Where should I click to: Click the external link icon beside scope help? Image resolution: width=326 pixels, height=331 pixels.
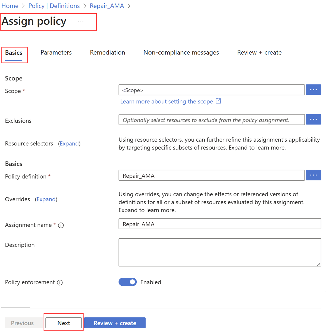click(x=218, y=101)
